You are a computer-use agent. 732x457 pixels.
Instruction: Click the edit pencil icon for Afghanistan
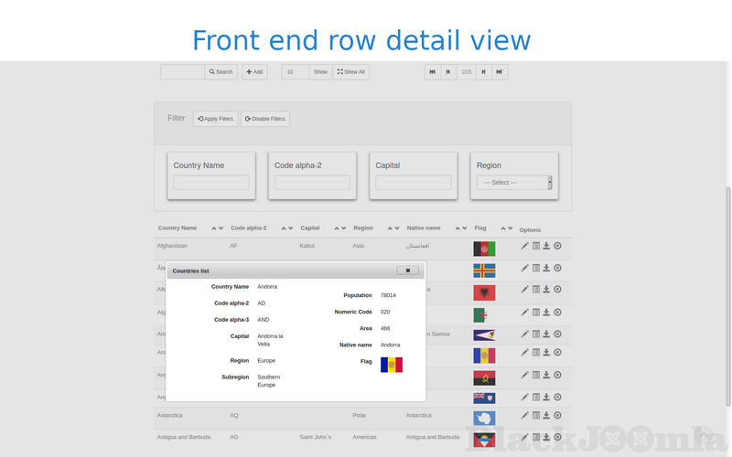click(x=524, y=245)
